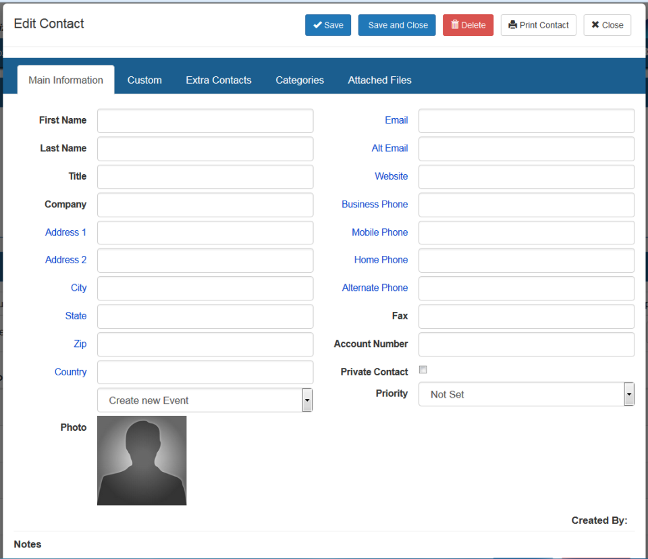The image size is (648, 559).
Task: Click the Website label link
Action: coord(391,176)
